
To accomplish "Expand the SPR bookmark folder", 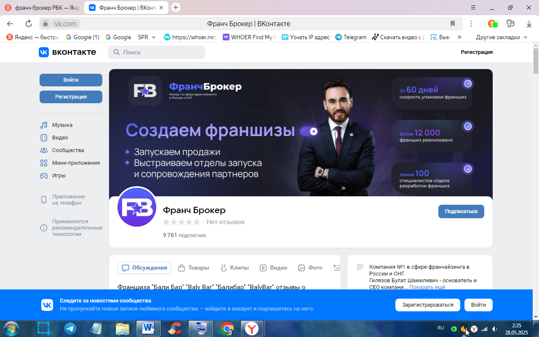I will (x=147, y=37).
